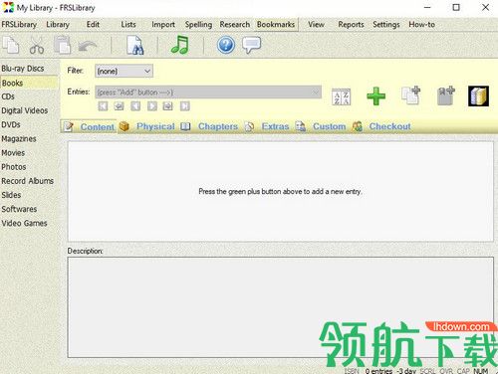This screenshot has height=374, width=498.
Task: Select Movies in the sidebar
Action: [x=13, y=153]
